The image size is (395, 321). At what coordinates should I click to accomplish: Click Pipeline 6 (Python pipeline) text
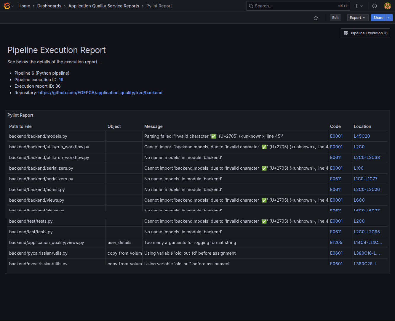(x=42, y=73)
